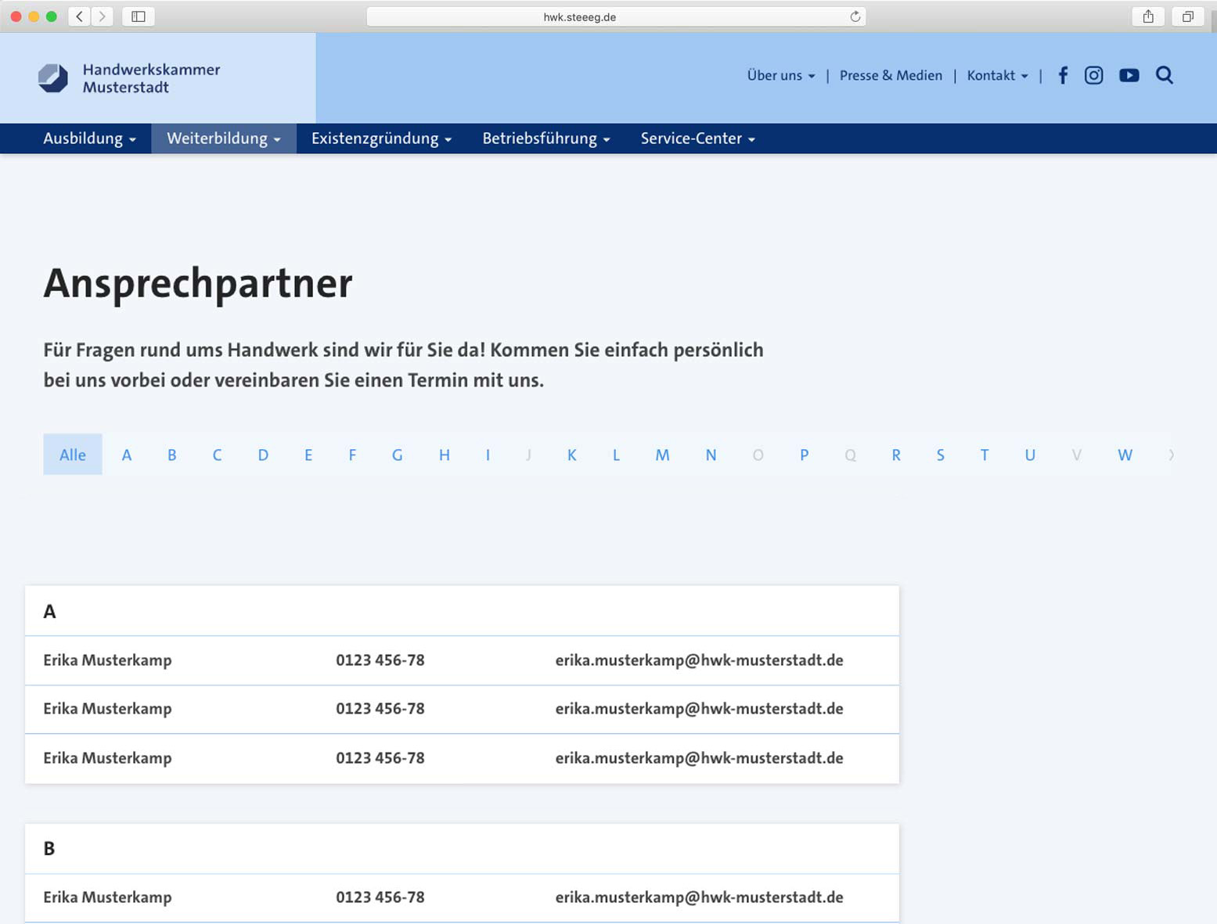Select the Alle filter tab

tap(73, 455)
